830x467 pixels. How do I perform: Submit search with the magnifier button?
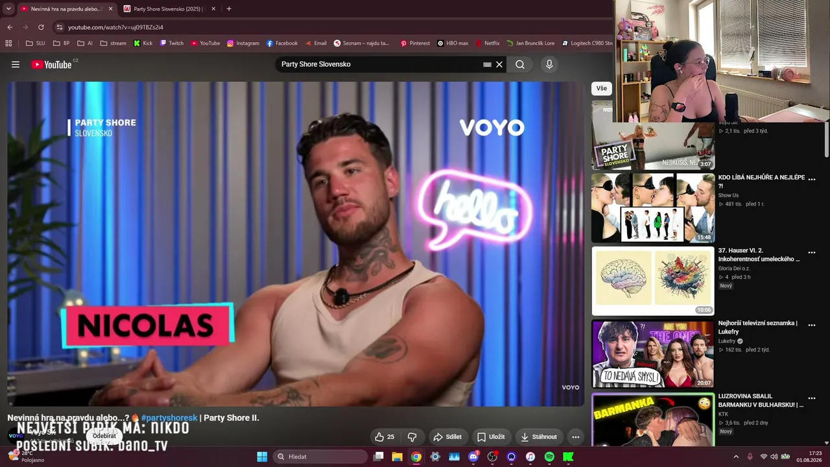[x=520, y=64]
